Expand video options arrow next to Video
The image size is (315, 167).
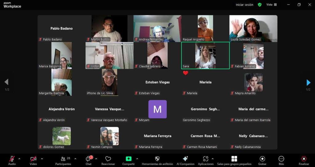[42, 159]
